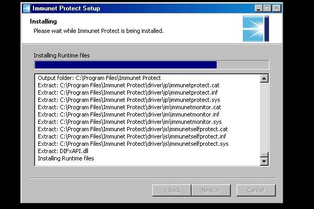The width and height of the screenshot is (314, 209).
Task: Select the immunetprotect.inf extract log line
Action: click(x=128, y=92)
